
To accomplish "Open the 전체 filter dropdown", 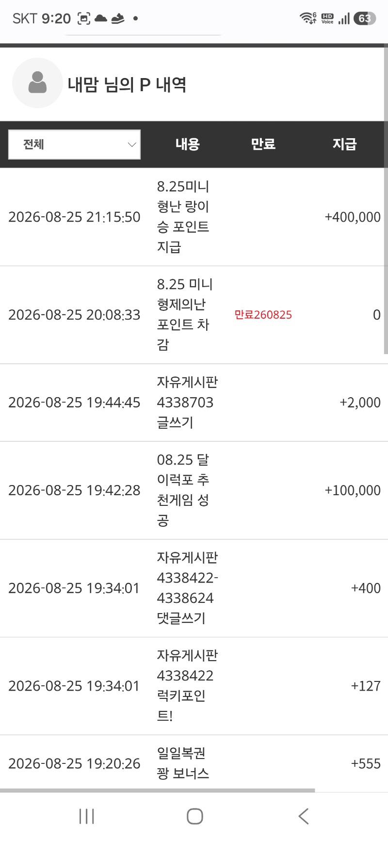I will 74,145.
